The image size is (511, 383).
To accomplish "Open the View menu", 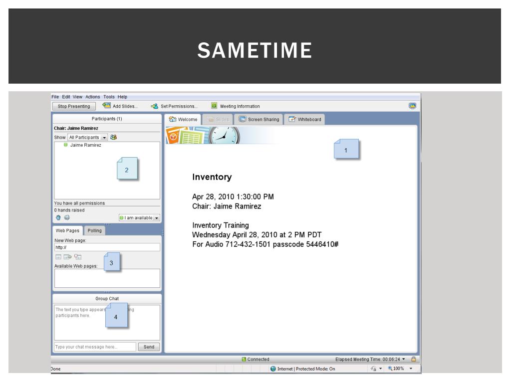I will pyautogui.click(x=77, y=97).
